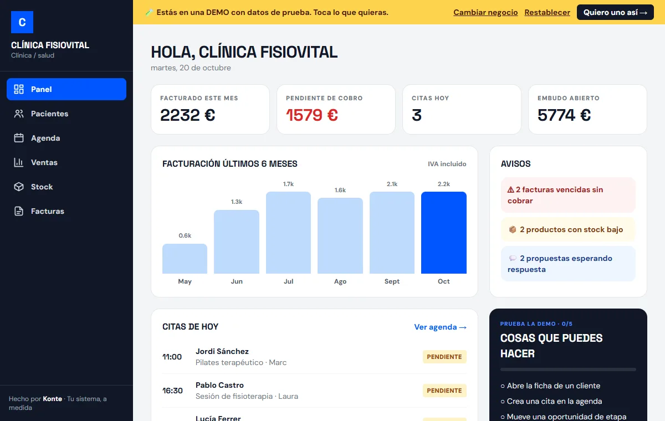This screenshot has height=421, width=665.
Task: Open the Facturas section
Action: click(x=66, y=211)
